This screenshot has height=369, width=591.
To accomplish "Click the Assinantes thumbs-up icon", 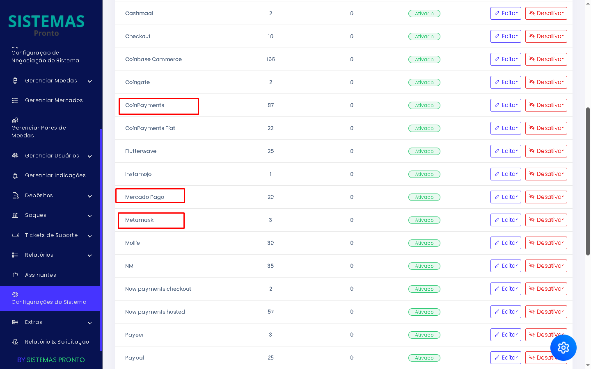I will tap(15, 275).
